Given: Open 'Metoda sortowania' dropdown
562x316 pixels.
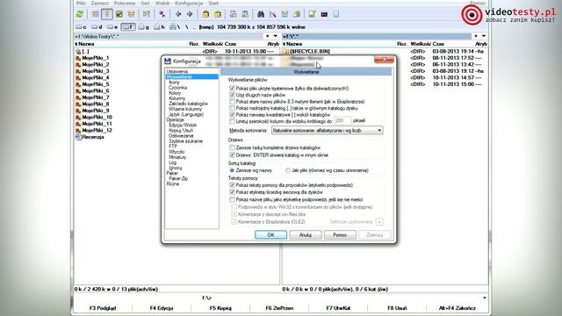Looking at the screenshot, I should coord(327,131).
